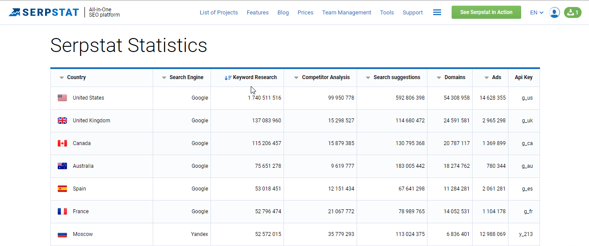This screenshot has width=589, height=246.
Task: Click domains value 6 836 401
Action: tap(458, 234)
